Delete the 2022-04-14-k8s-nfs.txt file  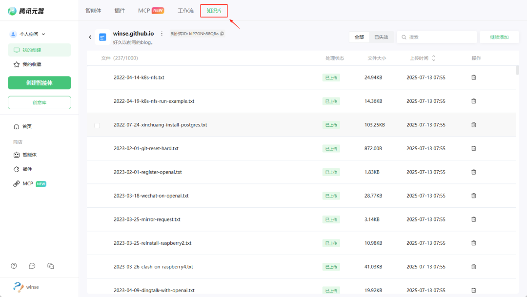coord(473,78)
